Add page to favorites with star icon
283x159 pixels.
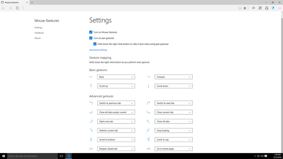click(245, 8)
